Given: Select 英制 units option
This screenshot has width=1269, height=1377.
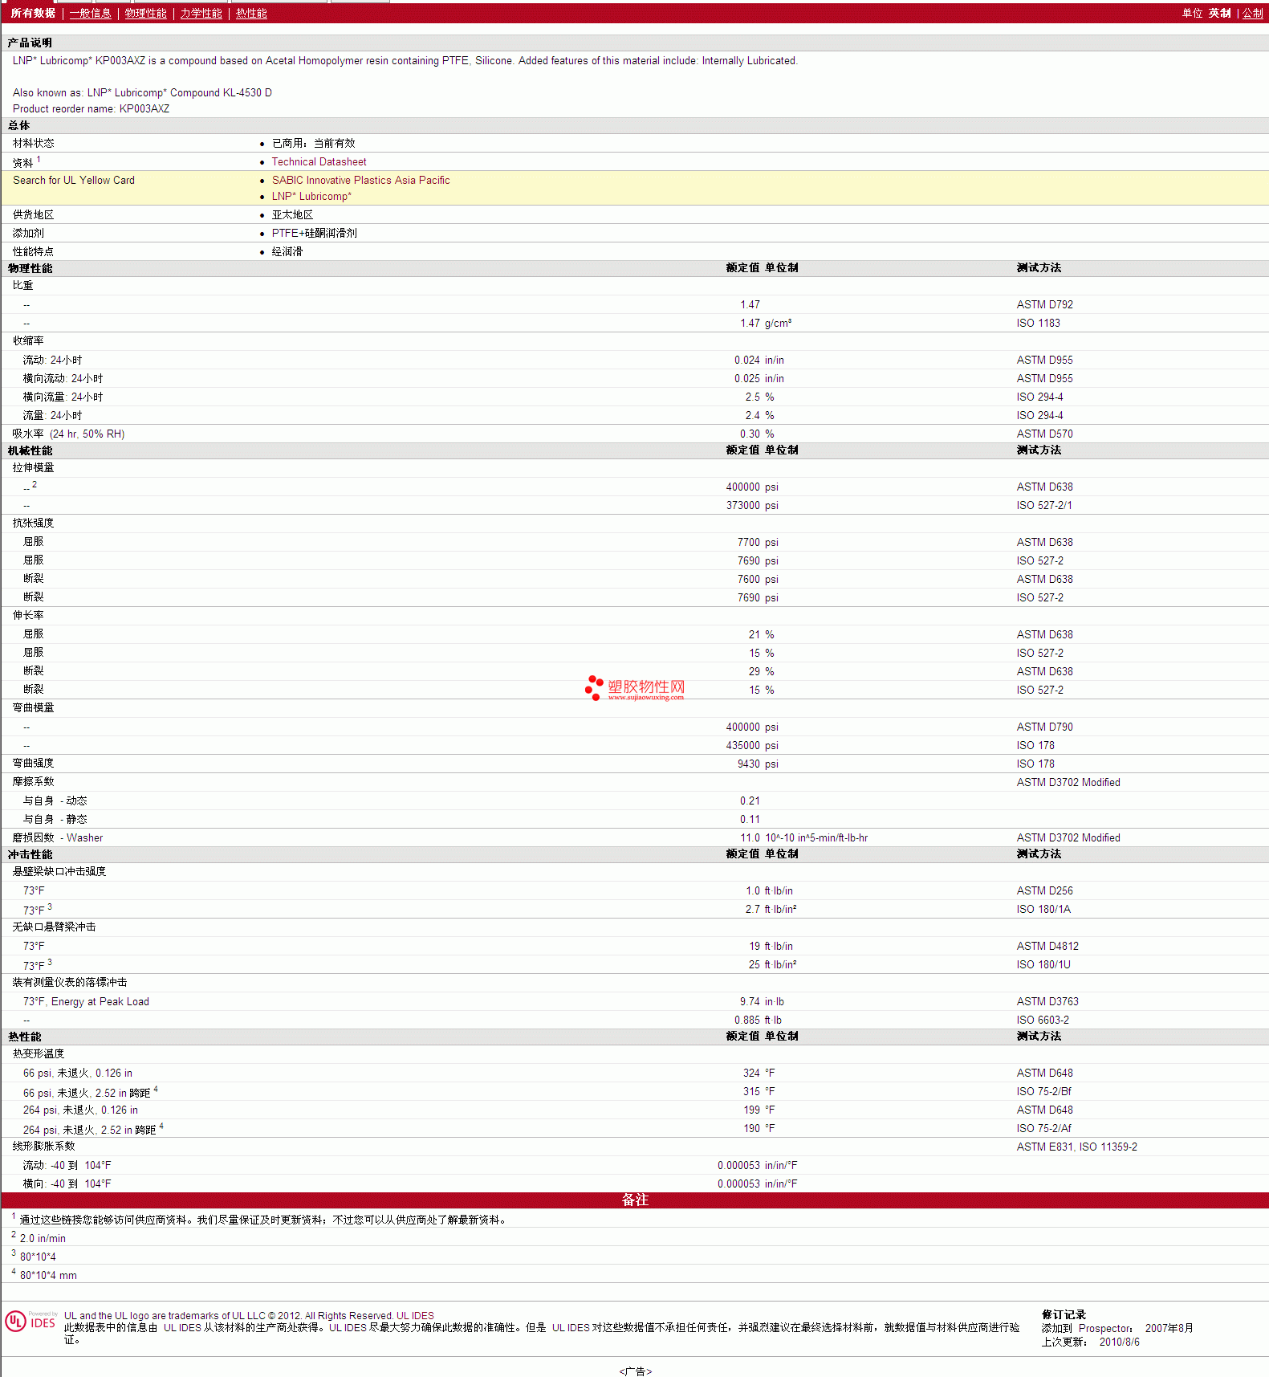Looking at the screenshot, I should 1219,14.
